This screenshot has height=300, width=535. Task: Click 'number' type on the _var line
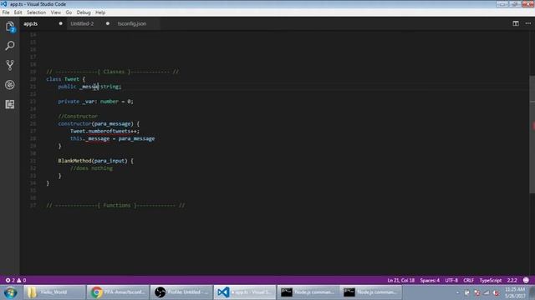pyautogui.click(x=110, y=102)
